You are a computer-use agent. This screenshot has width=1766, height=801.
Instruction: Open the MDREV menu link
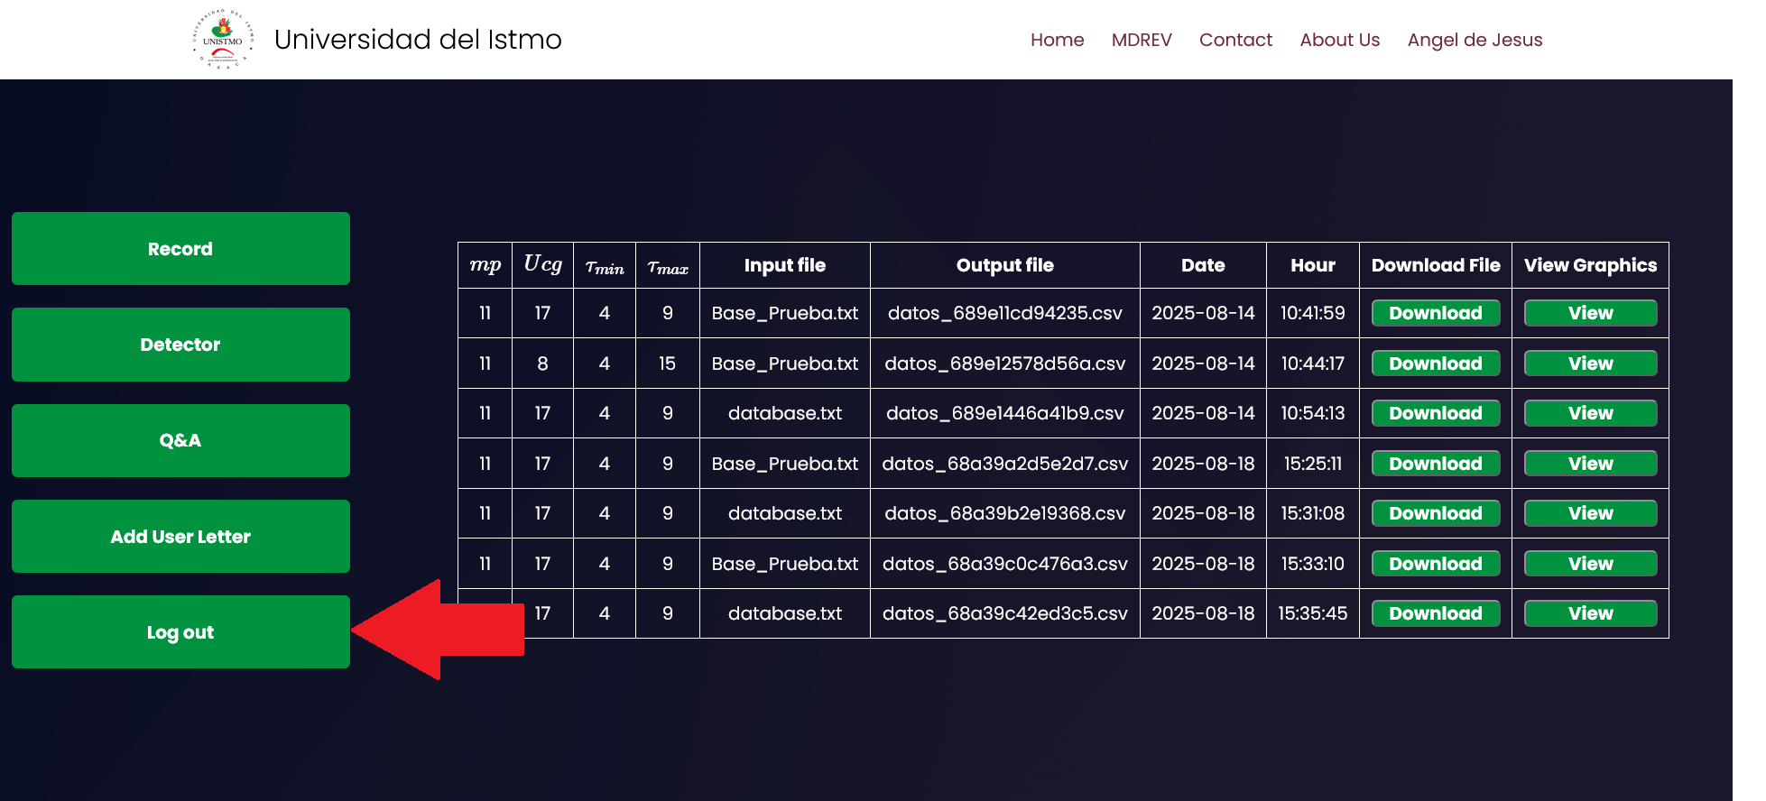(x=1142, y=40)
